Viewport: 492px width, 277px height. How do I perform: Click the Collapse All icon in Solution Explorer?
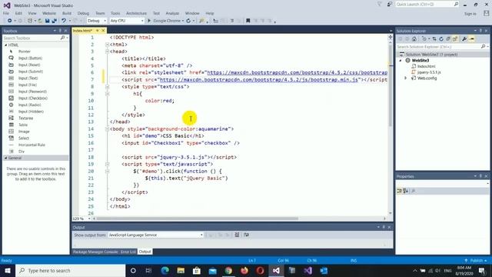(x=448, y=39)
